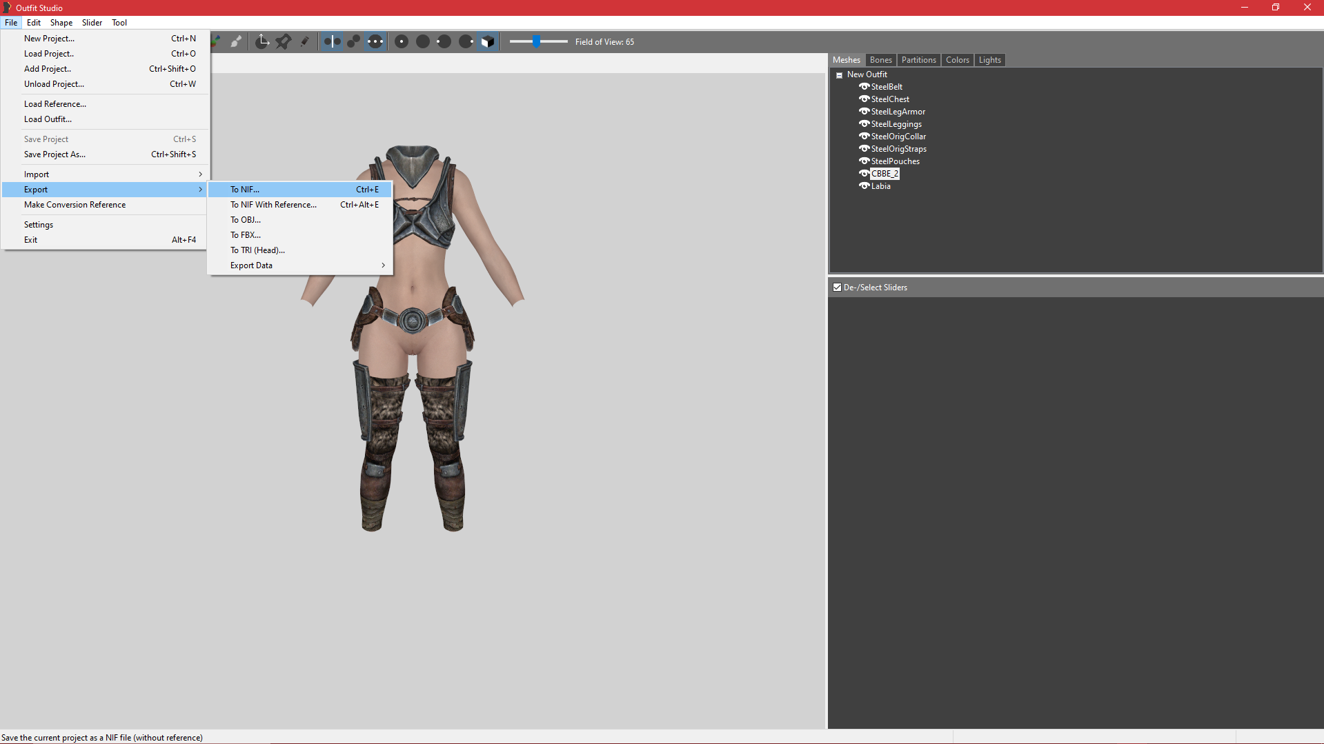Switch to Left view icon
1324x744 pixels.
(444, 42)
